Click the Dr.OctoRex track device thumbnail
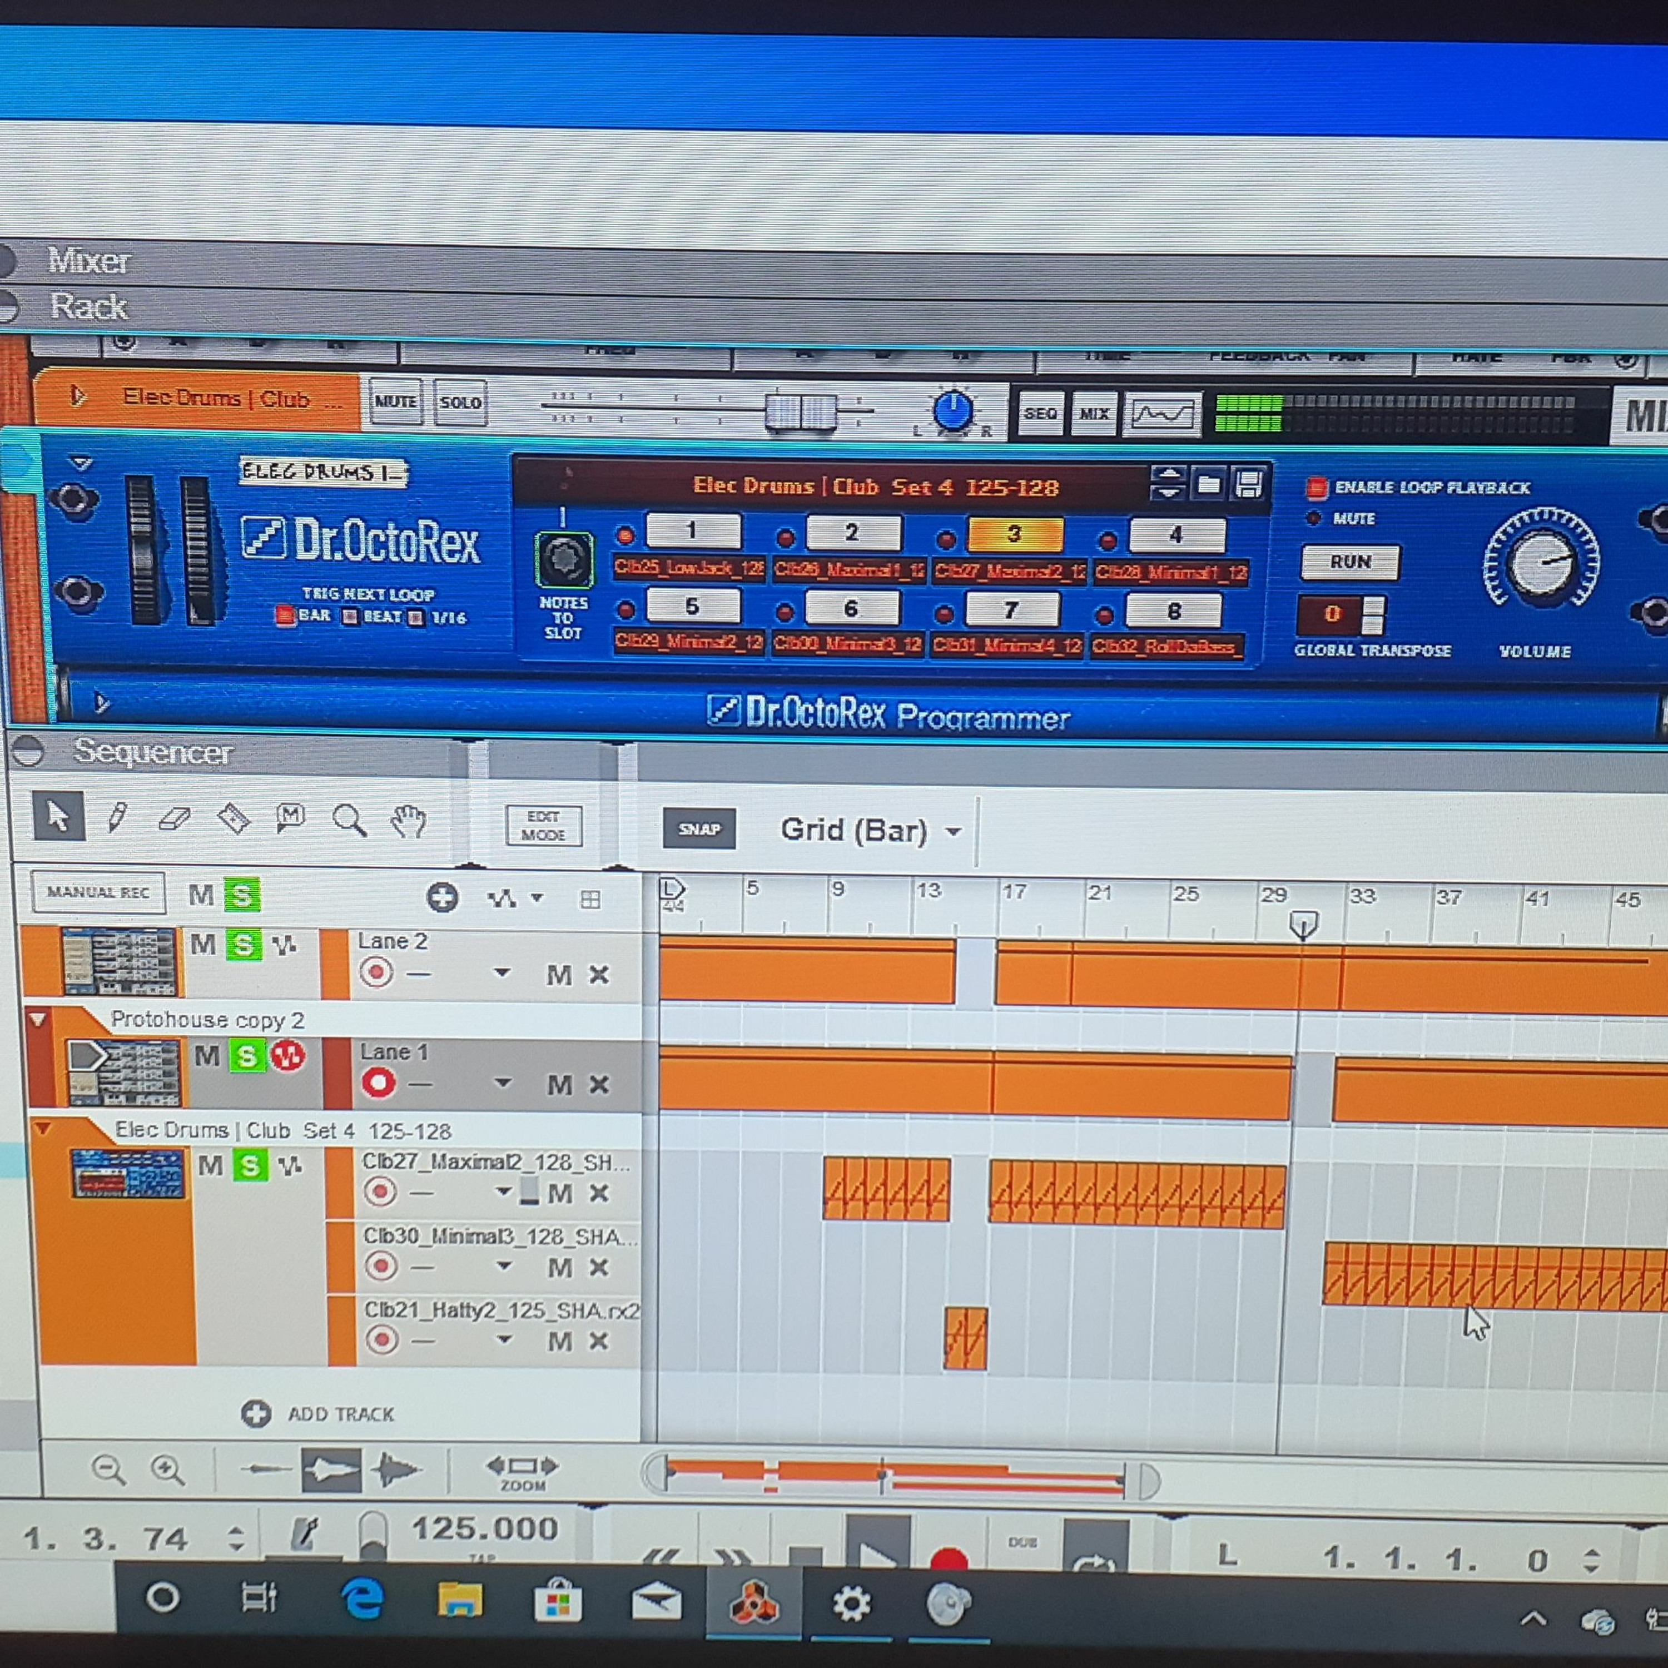 128,1174
